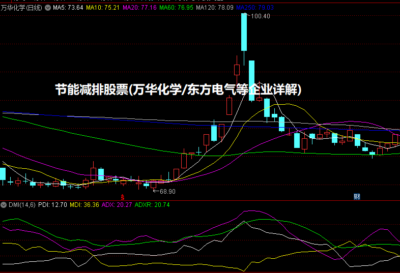Click the MA10: 75.21 label

[103, 8]
